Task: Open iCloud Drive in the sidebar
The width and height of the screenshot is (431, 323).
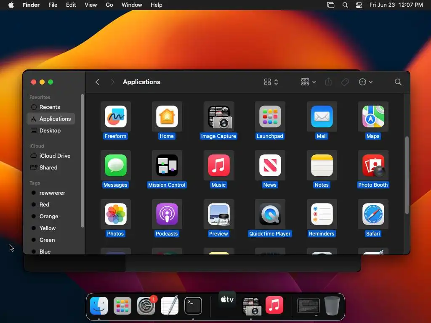Action: pyautogui.click(x=51, y=156)
